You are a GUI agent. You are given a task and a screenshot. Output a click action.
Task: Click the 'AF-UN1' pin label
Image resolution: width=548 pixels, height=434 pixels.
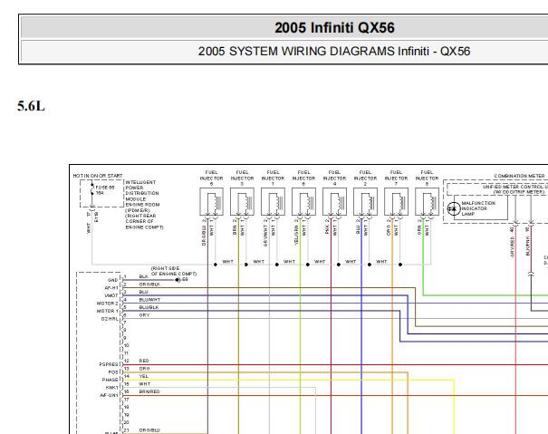point(110,395)
